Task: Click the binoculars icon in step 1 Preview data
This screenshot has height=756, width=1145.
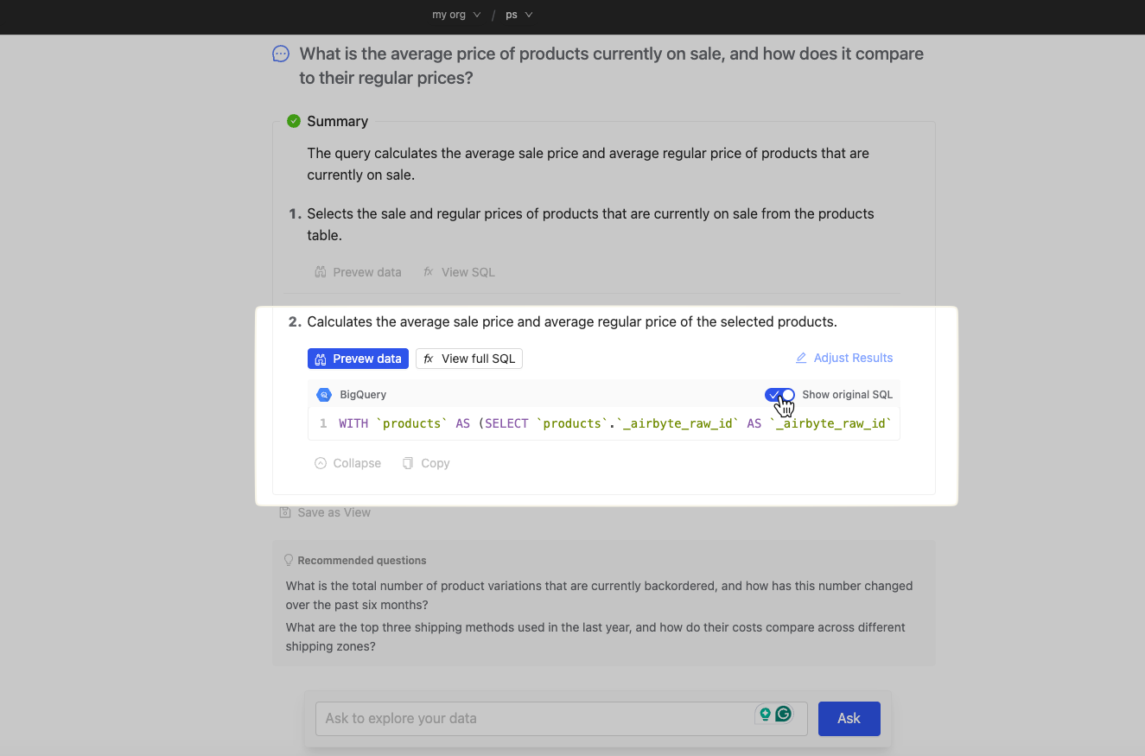Action: 321,272
